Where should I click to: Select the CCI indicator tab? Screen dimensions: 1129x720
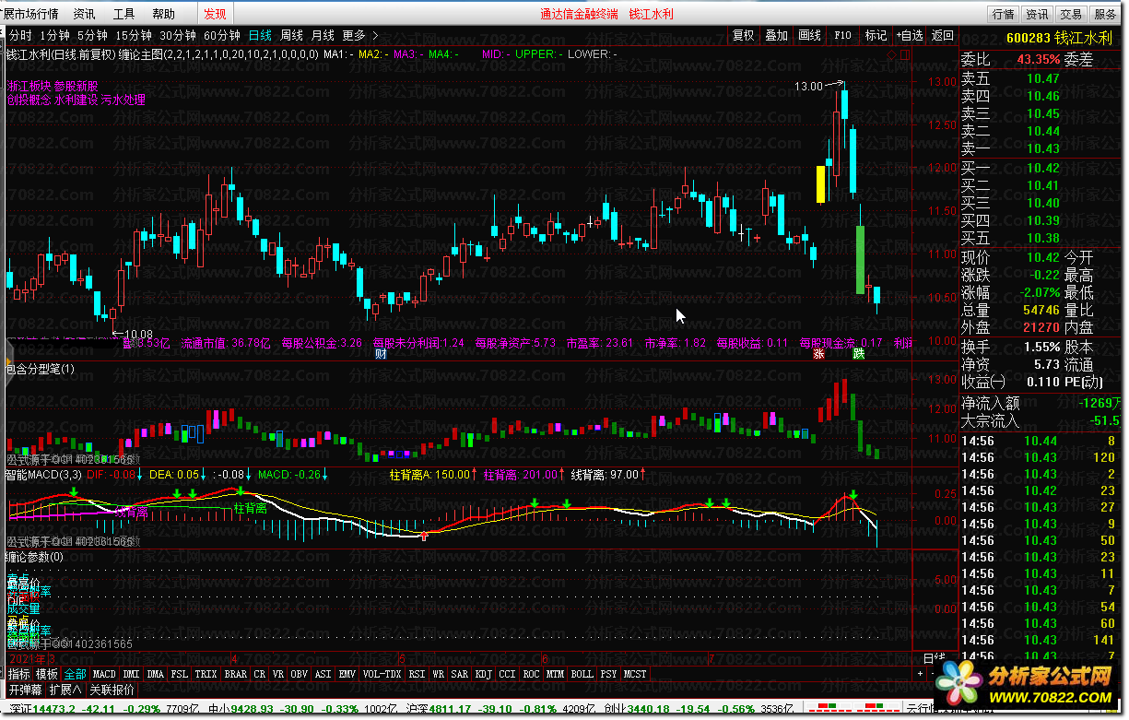coord(508,674)
